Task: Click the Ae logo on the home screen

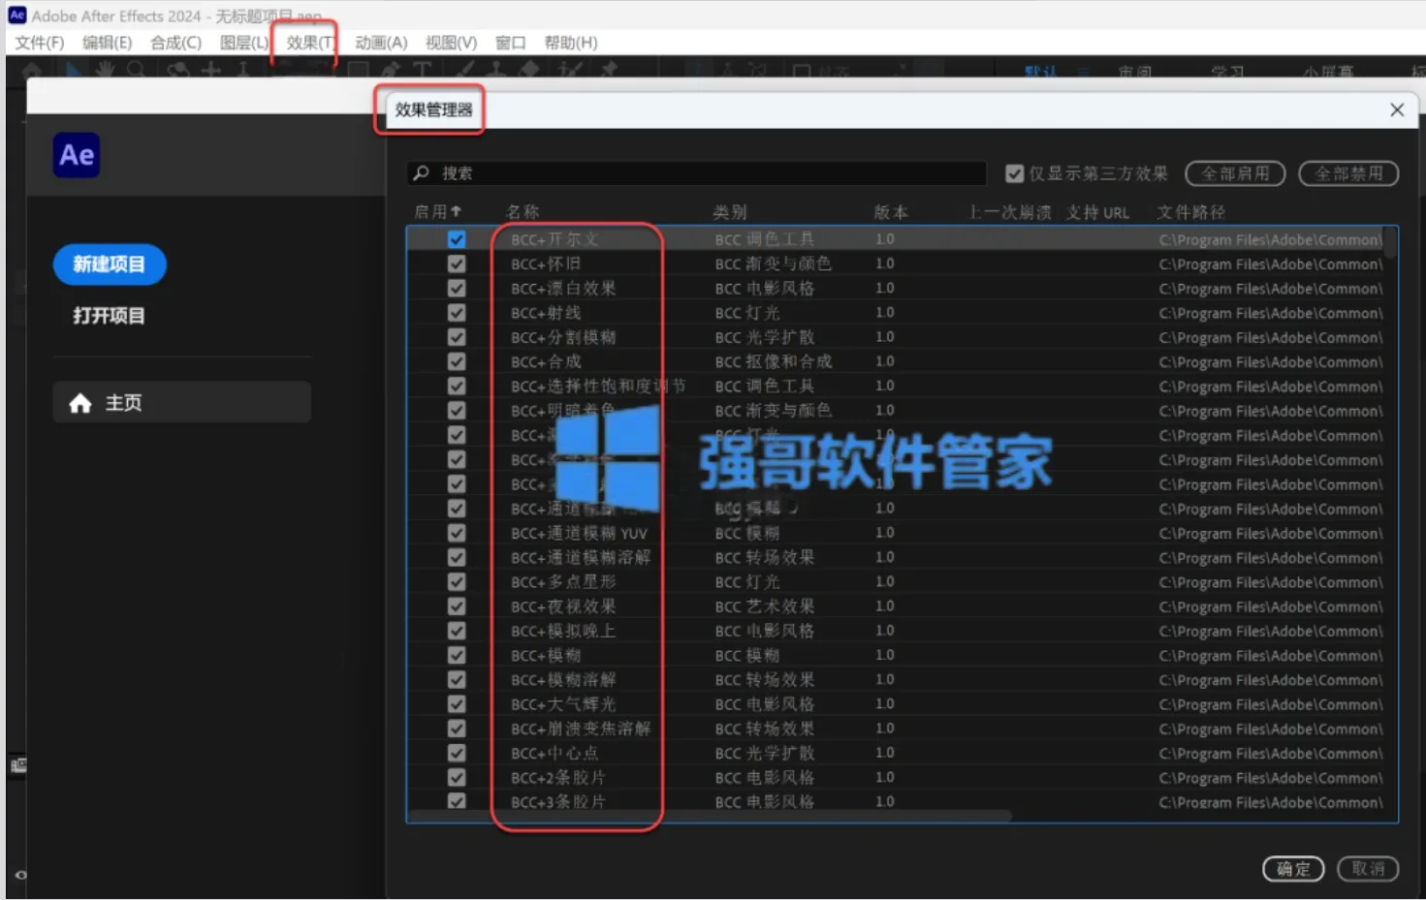Action: point(77,155)
